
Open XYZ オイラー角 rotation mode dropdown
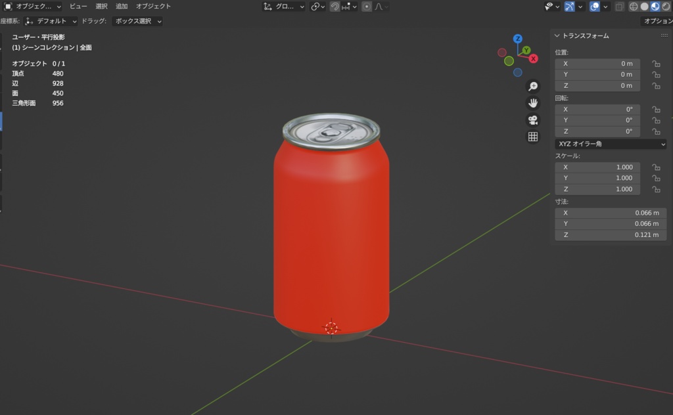[611, 144]
